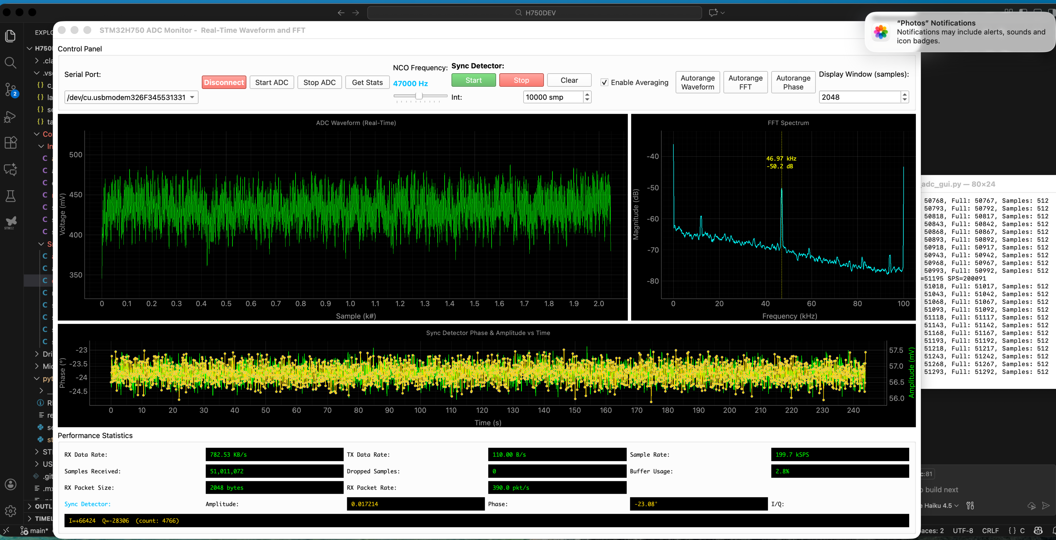Open the Explorer files icon in activity bar
This screenshot has width=1056, height=540.
[x=11, y=36]
